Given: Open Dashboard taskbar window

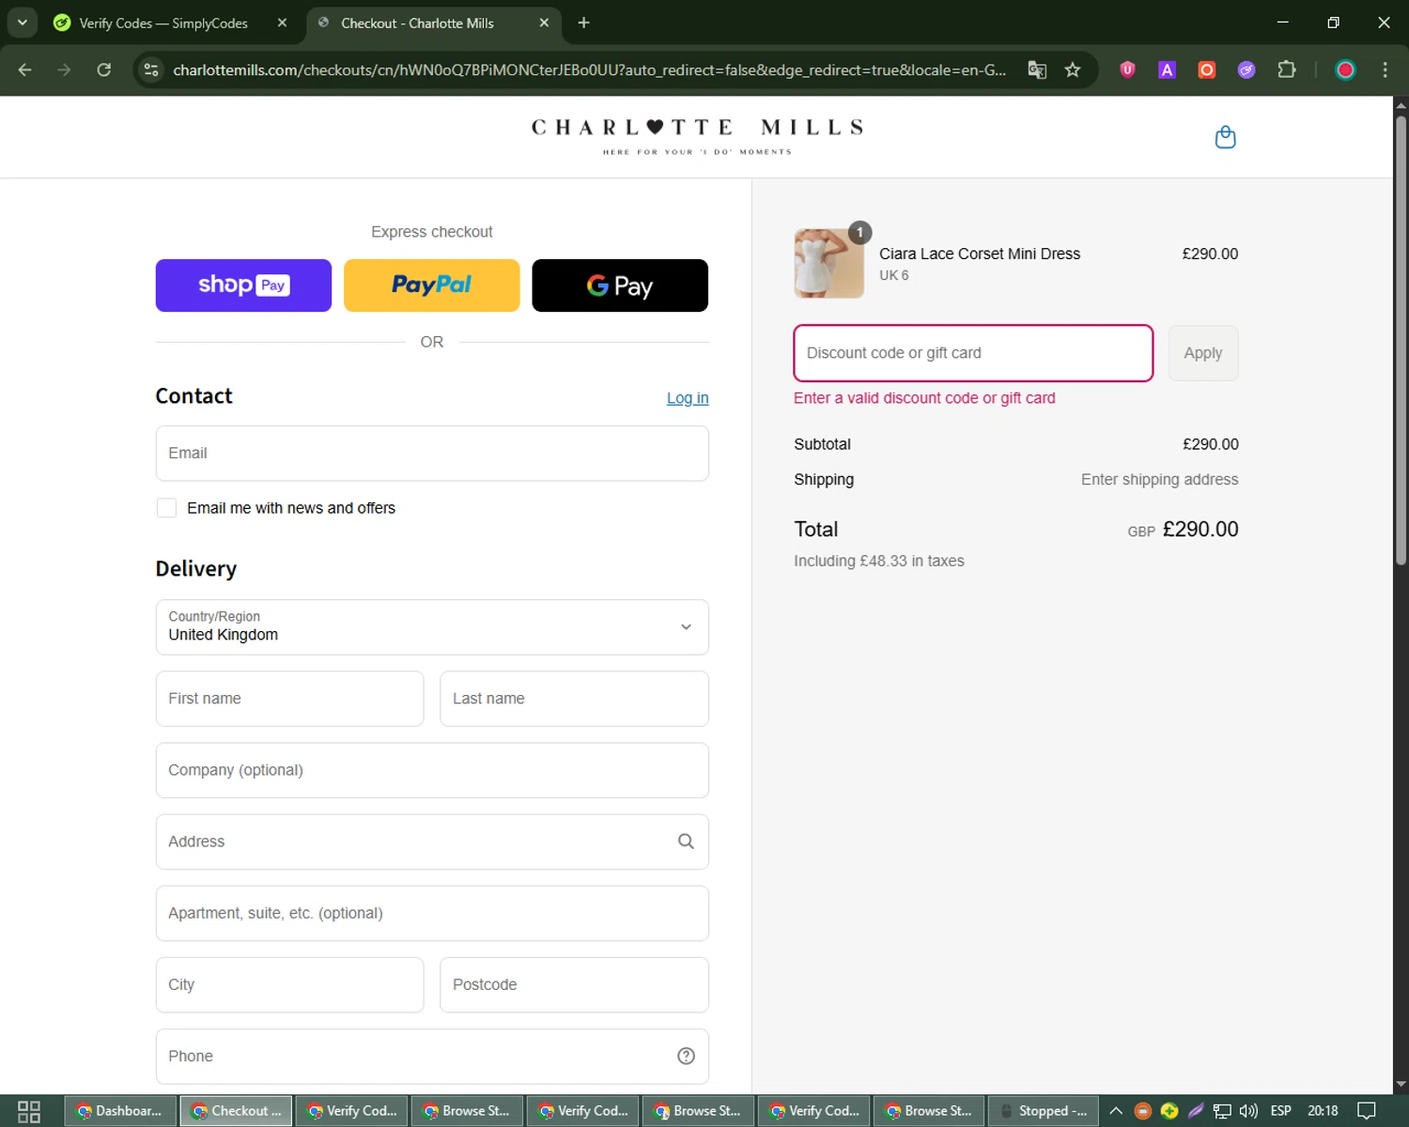Looking at the screenshot, I should coord(119,1111).
